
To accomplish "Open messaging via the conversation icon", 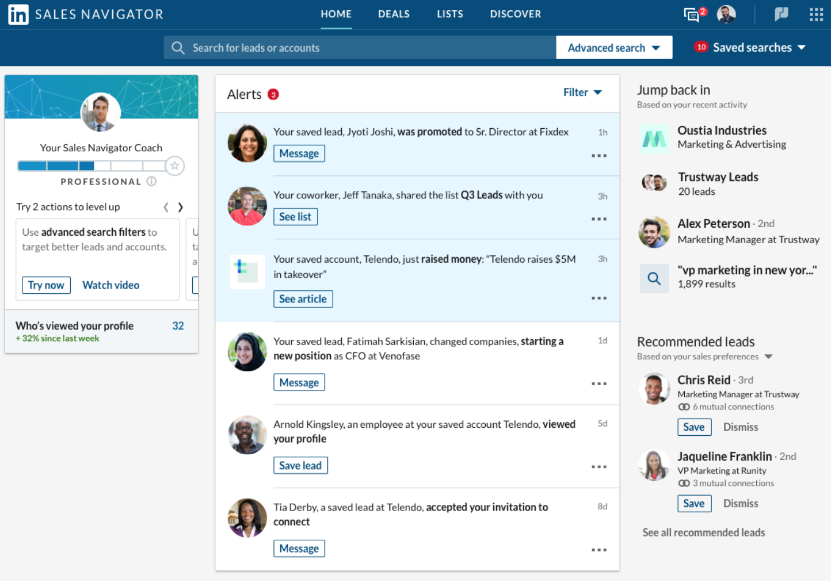I will pyautogui.click(x=691, y=14).
